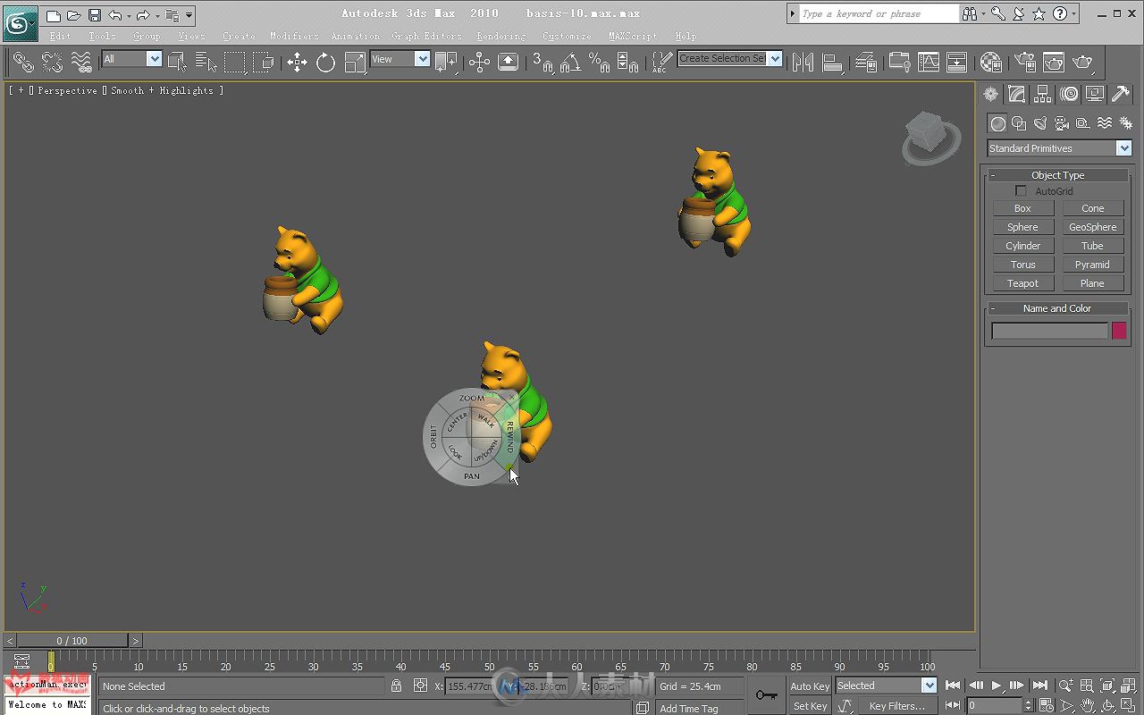
Task: Click the Use Pivot Point Center tool
Action: coord(446,62)
